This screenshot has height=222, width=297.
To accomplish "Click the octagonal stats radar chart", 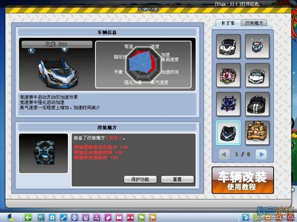I will tap(143, 64).
